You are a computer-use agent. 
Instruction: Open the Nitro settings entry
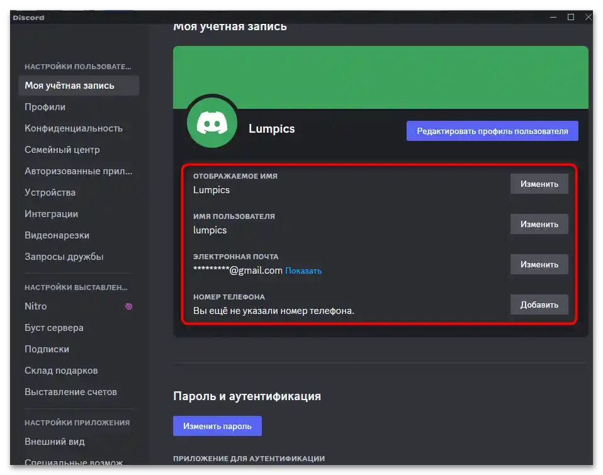(x=79, y=306)
